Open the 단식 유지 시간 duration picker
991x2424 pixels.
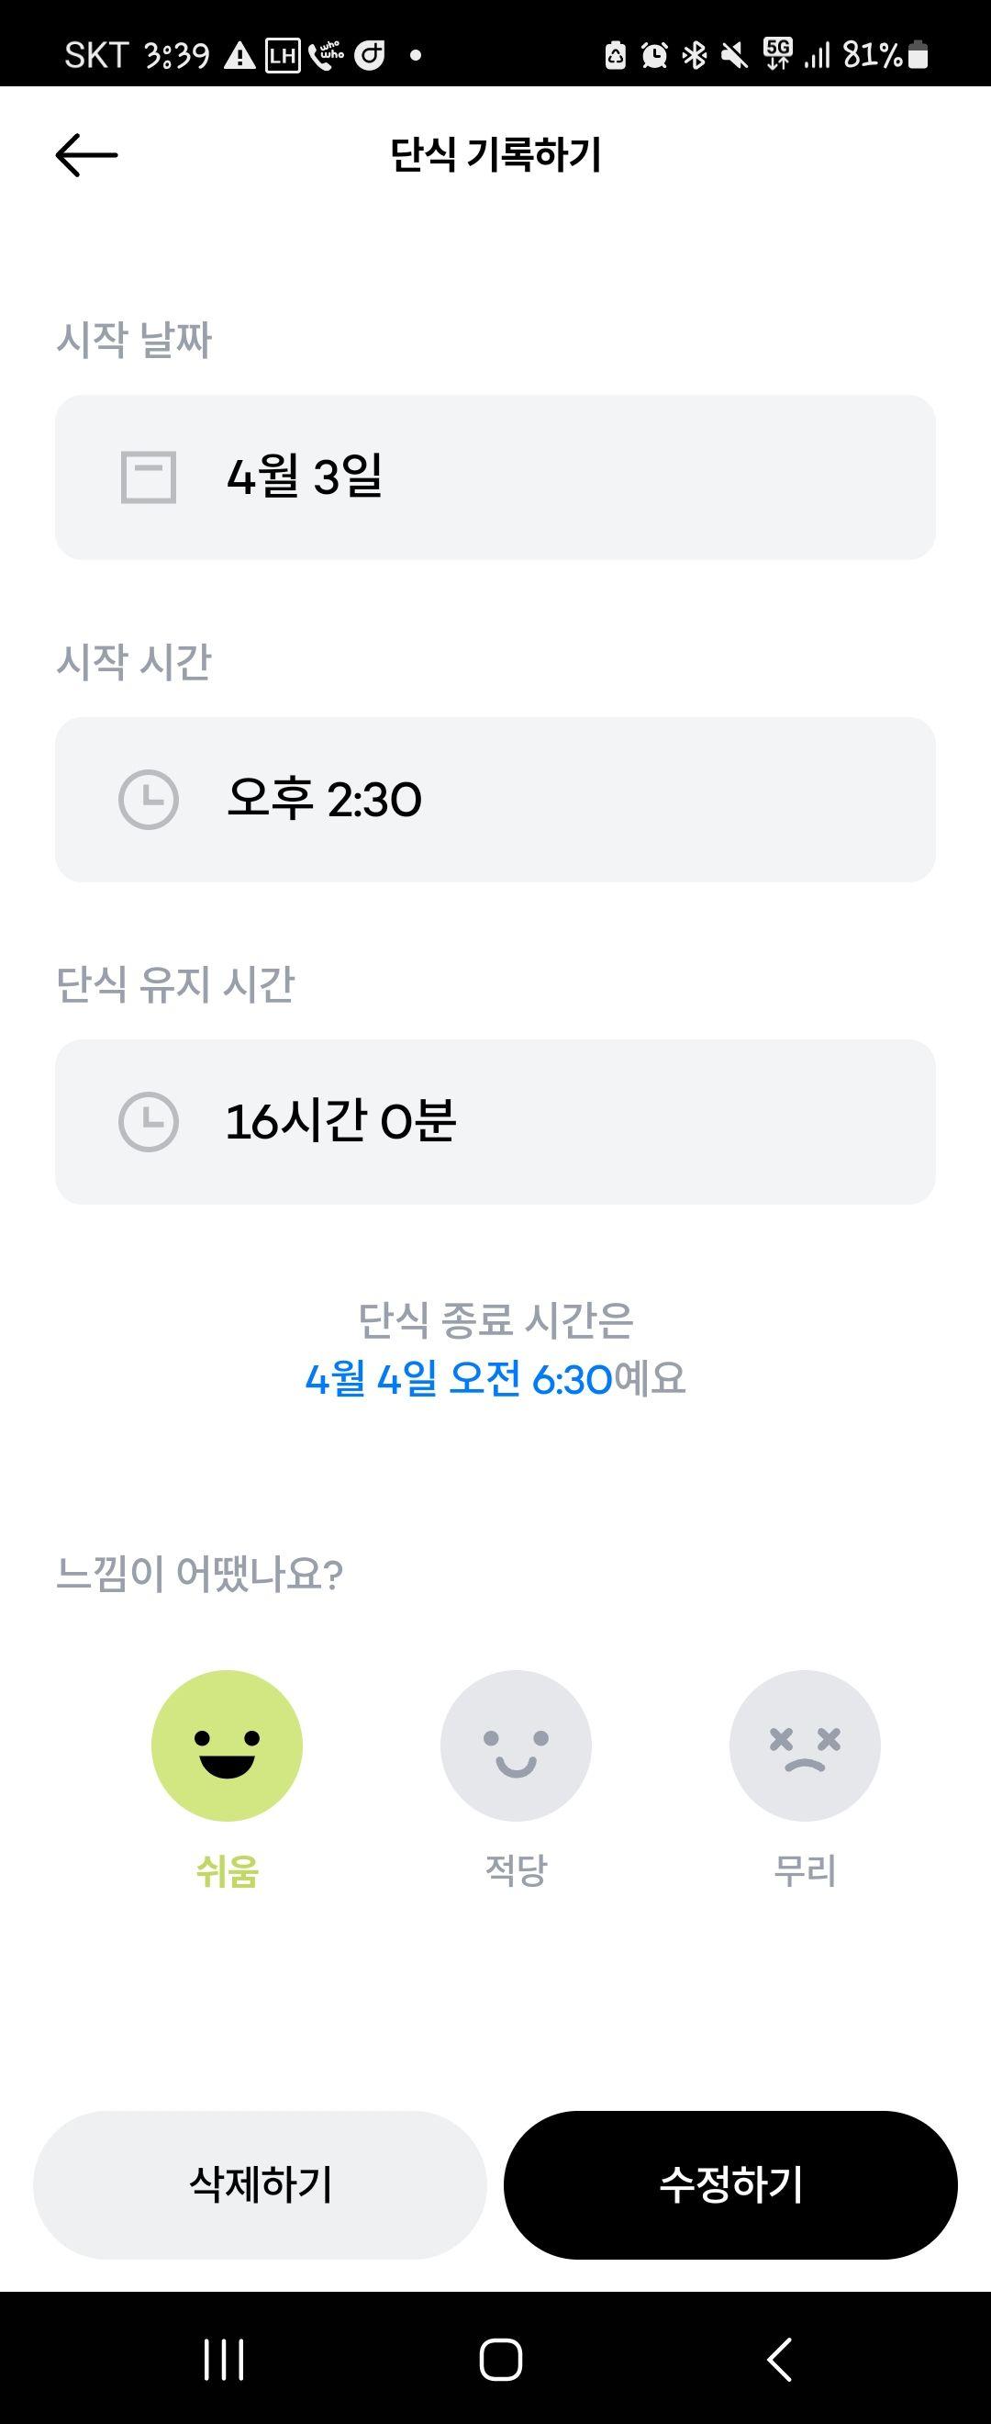pyautogui.click(x=495, y=1122)
